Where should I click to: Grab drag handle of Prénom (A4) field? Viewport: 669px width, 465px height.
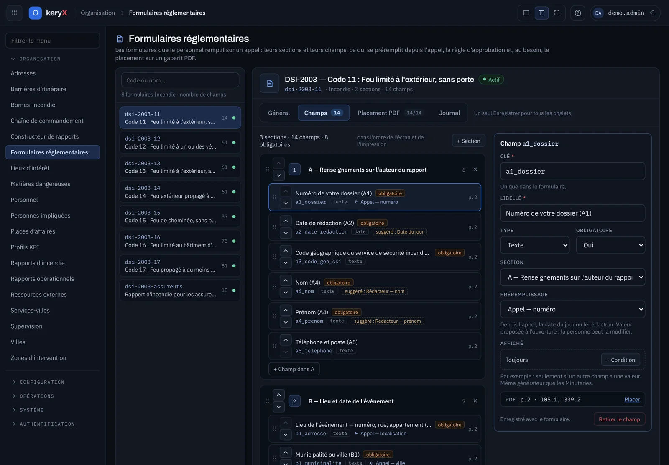274,316
